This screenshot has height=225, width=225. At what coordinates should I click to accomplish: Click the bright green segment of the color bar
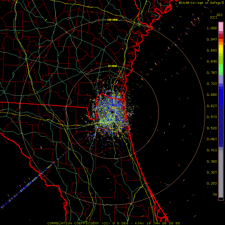point(221,68)
